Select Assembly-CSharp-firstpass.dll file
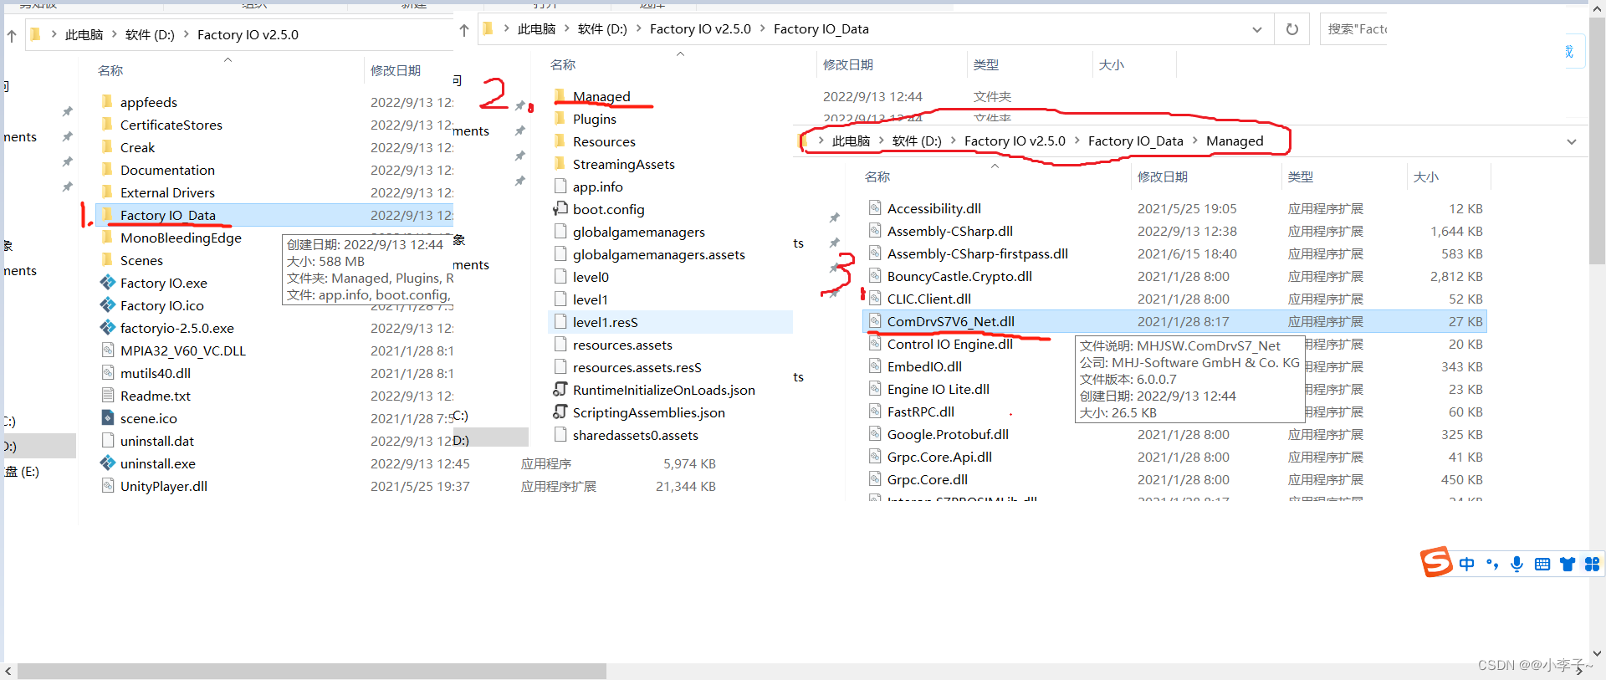 coord(978,253)
